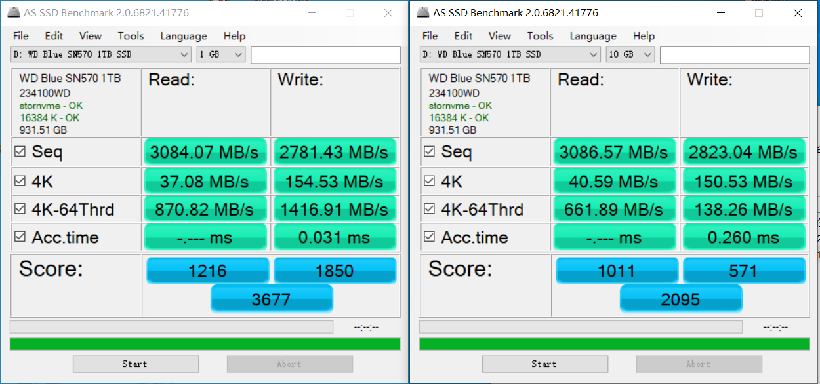Viewport: 820px width, 384px height.
Task: Uncheck Acc.time checkbox in left window
Action: (x=20, y=237)
